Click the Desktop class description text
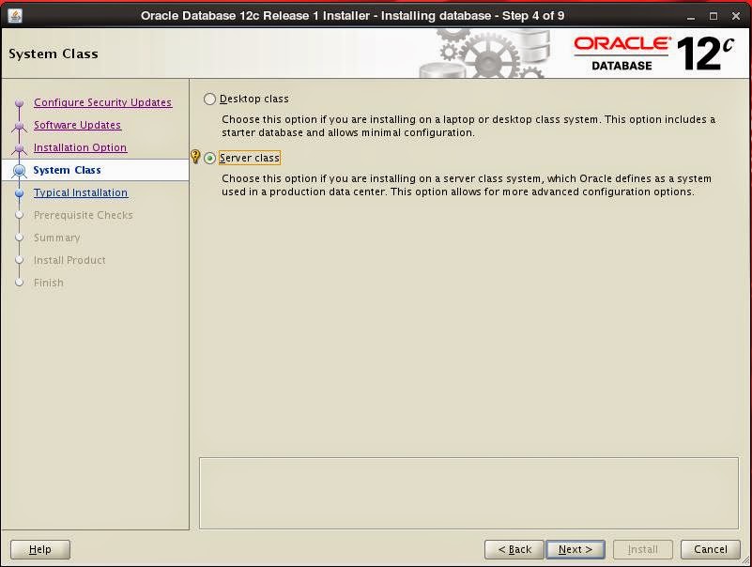This screenshot has height=567, width=752. pyautogui.click(x=468, y=126)
